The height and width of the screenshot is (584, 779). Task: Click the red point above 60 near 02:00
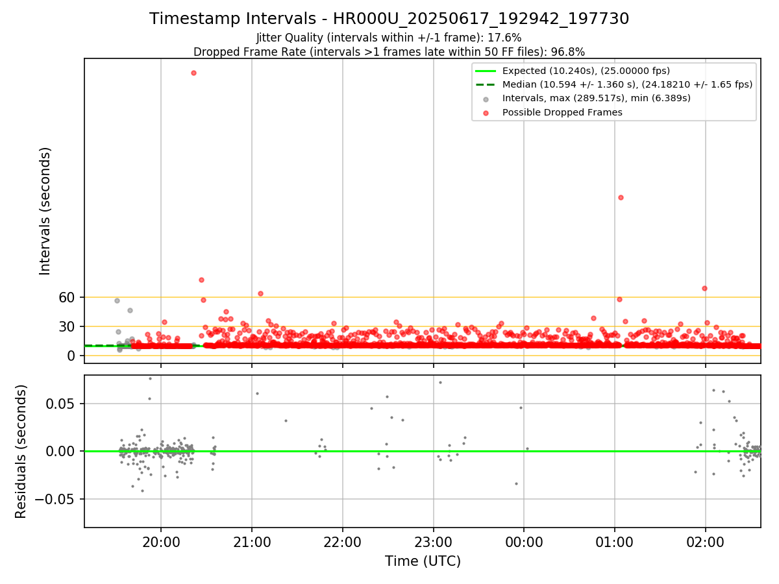[704, 288]
